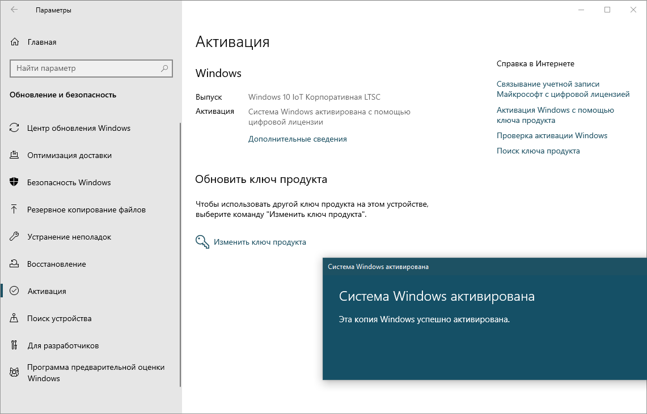Open Активация Windows с помощью ключа продукта
Screen dimensions: 647x414
click(555, 116)
